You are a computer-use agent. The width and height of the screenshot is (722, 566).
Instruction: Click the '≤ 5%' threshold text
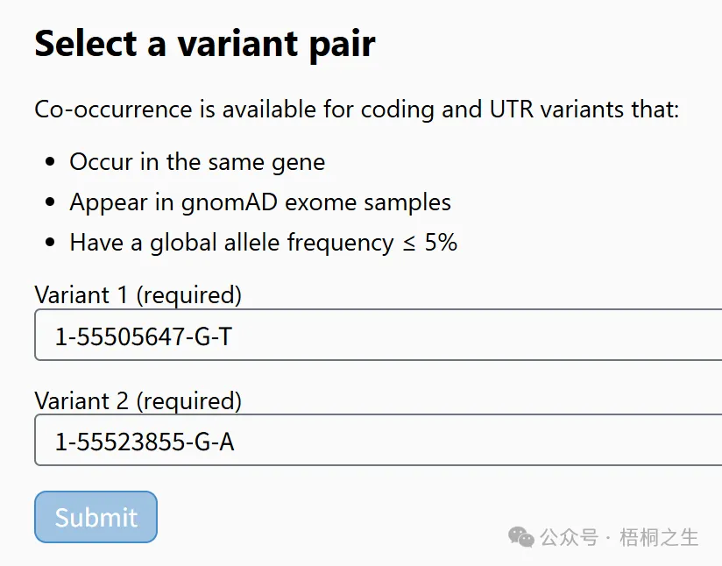click(x=429, y=242)
